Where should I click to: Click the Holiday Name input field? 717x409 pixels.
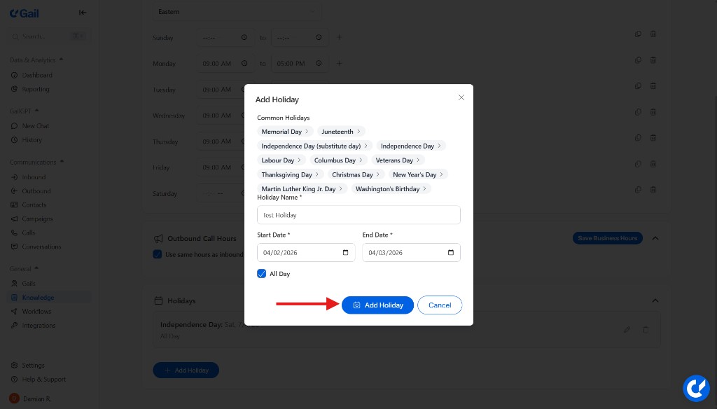pos(359,214)
